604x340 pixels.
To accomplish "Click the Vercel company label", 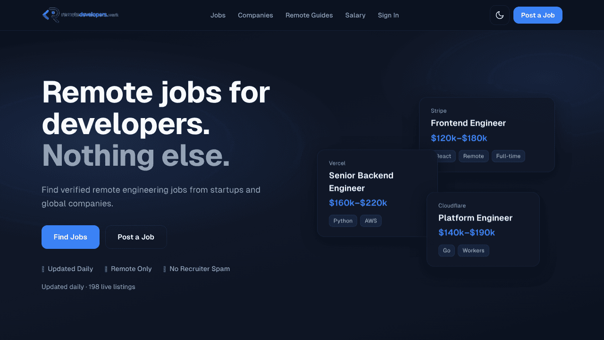I will 337,163.
